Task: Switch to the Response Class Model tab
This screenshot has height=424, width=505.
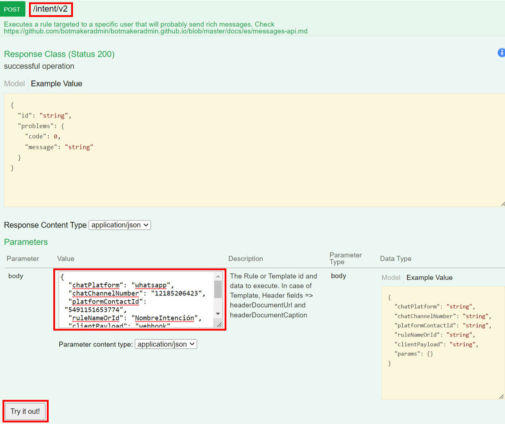Action: pyautogui.click(x=14, y=84)
